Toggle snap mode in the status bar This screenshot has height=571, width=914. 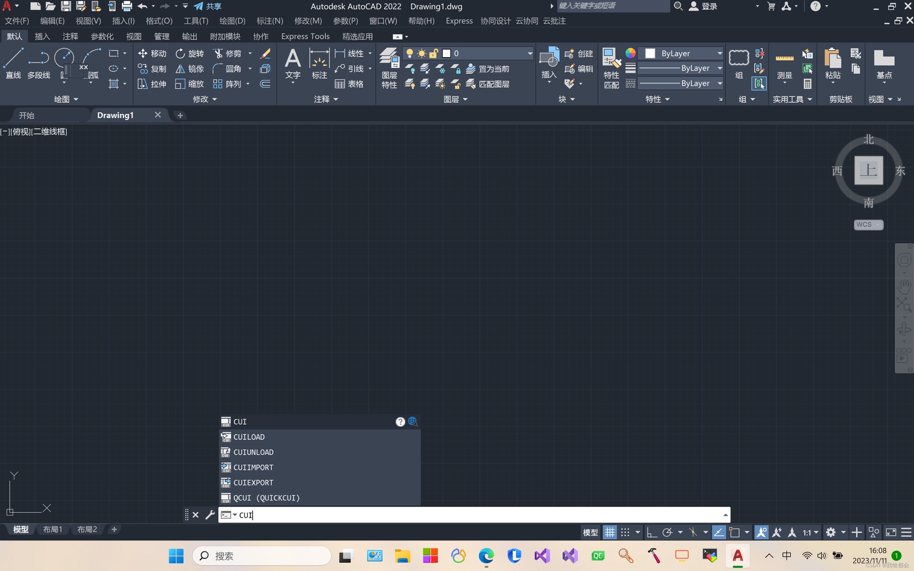tap(625, 532)
